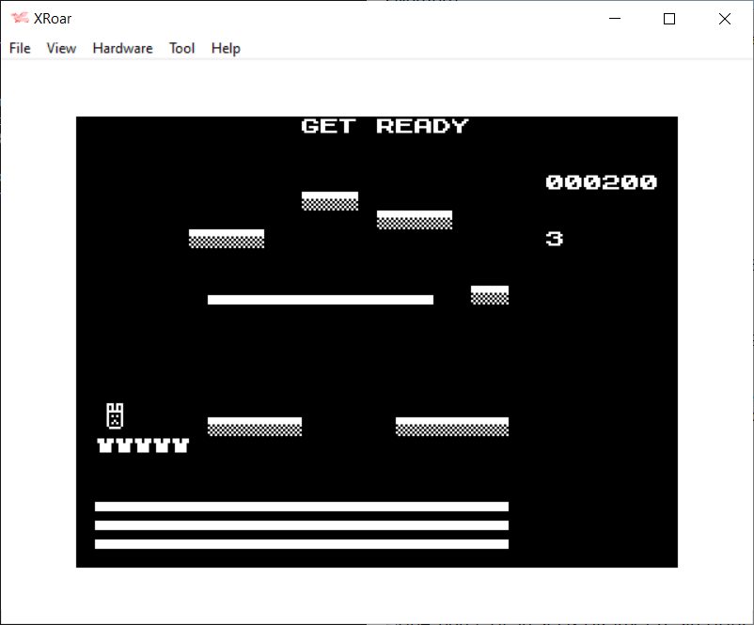Maximize the XRoar window
Screen dimensions: 754x625
(669, 19)
